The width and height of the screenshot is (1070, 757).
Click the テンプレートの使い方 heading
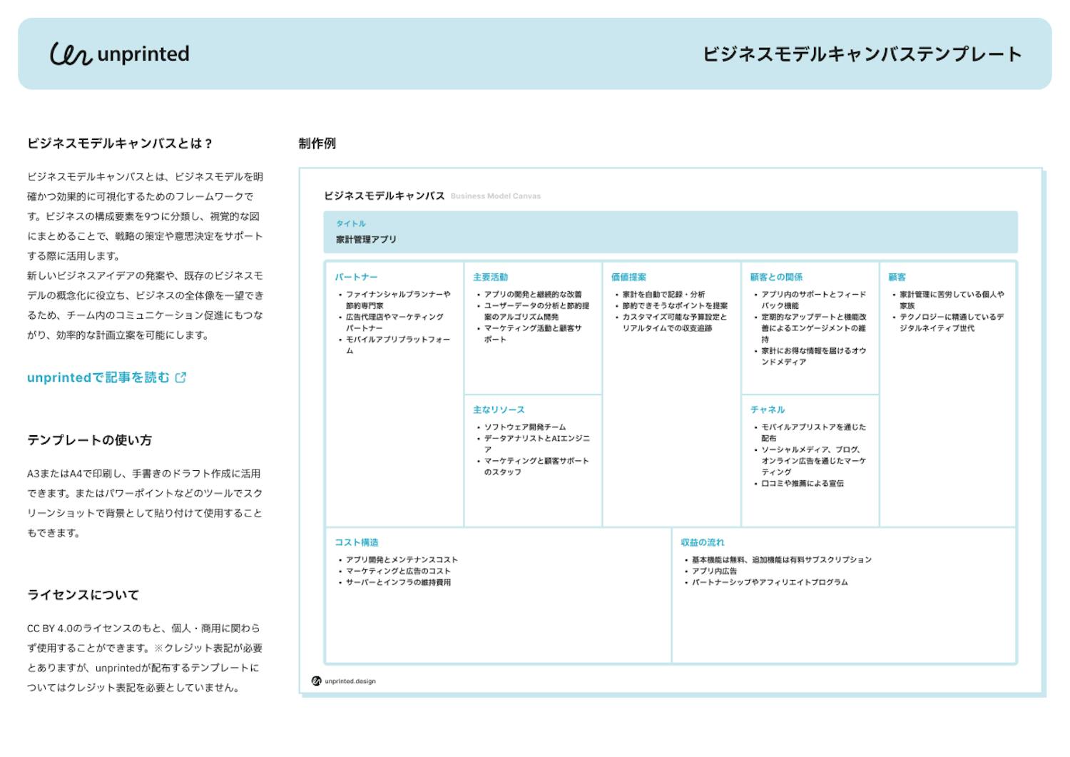point(89,440)
